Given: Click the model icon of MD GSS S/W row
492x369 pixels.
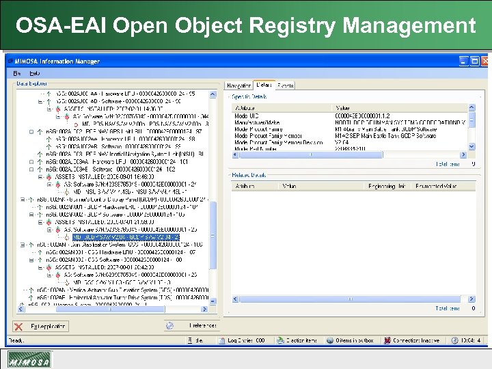Looking at the screenshot, I should 67,282.
